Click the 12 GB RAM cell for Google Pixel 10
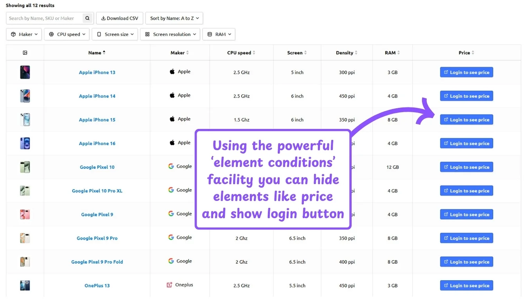Screen dimensions: 528x299 (x=392, y=167)
